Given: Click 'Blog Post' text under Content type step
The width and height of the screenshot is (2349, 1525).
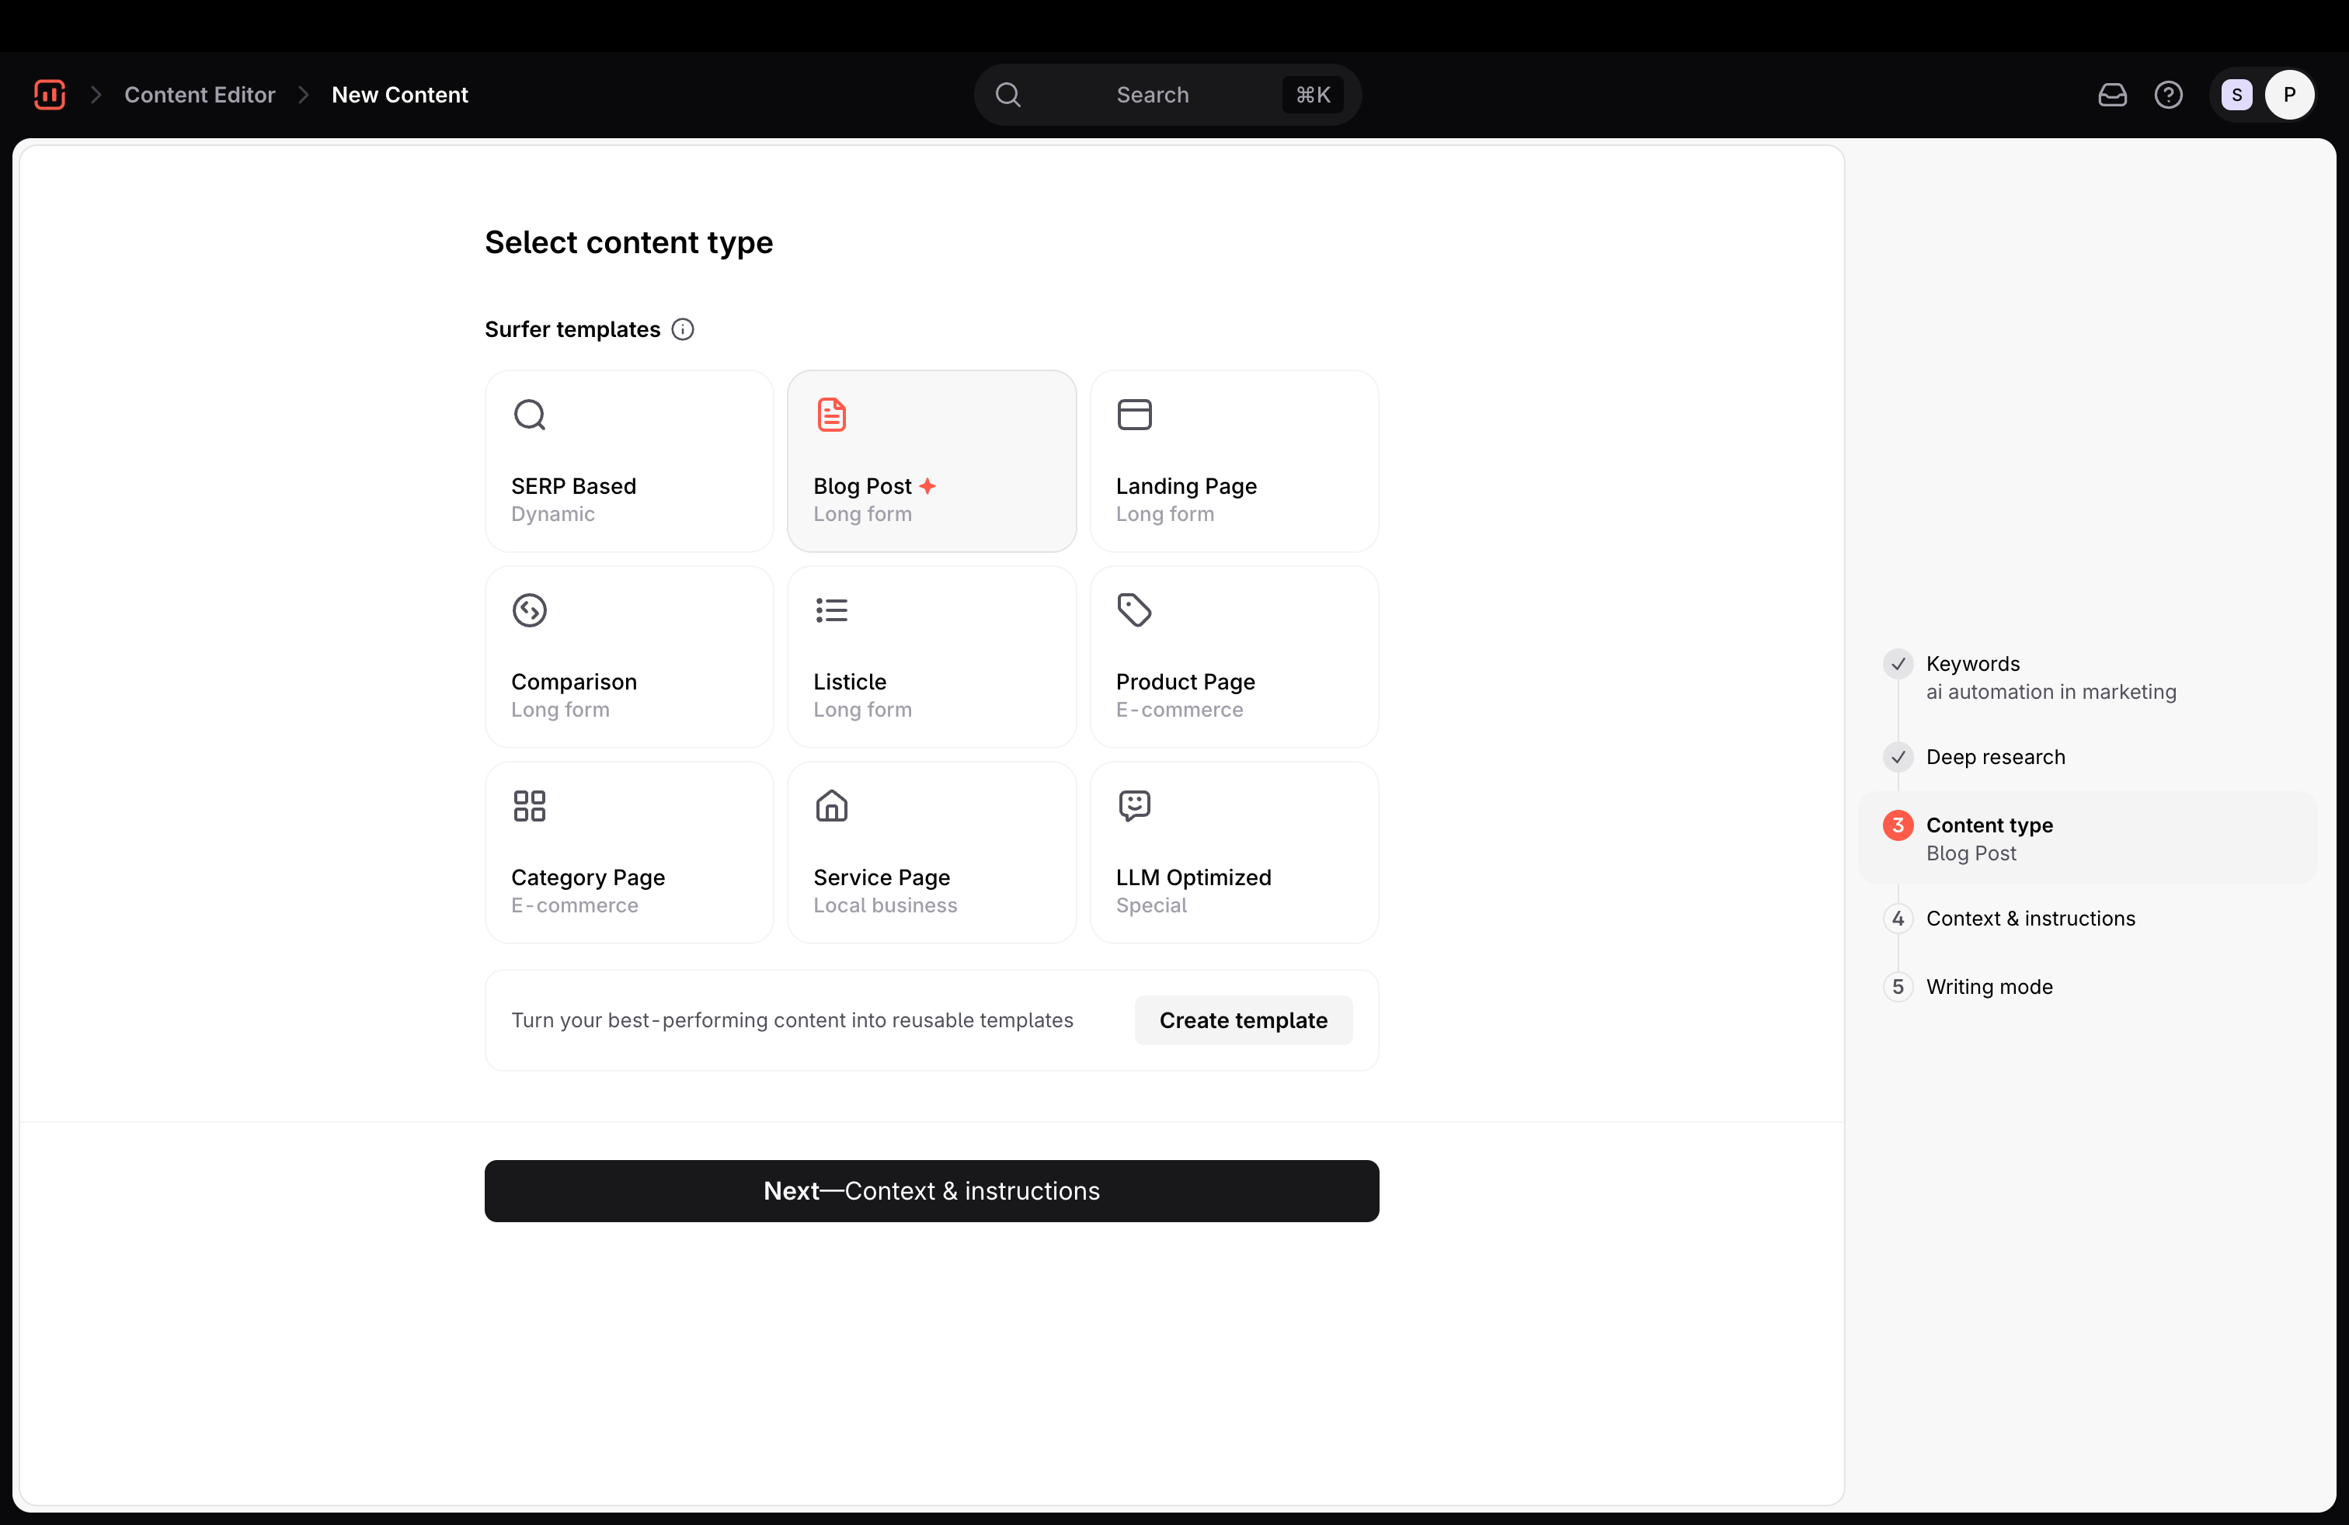Looking at the screenshot, I should point(1971,853).
